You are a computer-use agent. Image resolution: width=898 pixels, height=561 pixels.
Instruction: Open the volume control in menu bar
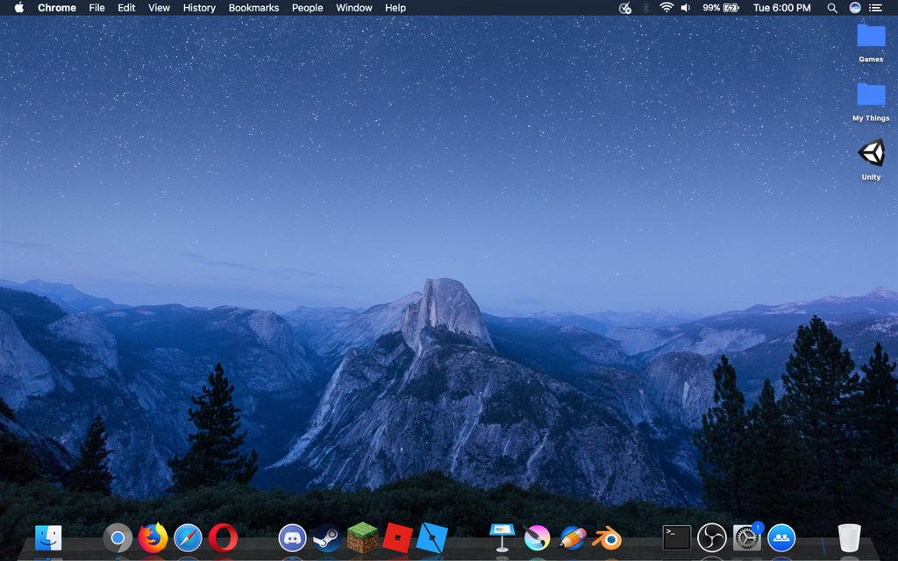[x=686, y=8]
